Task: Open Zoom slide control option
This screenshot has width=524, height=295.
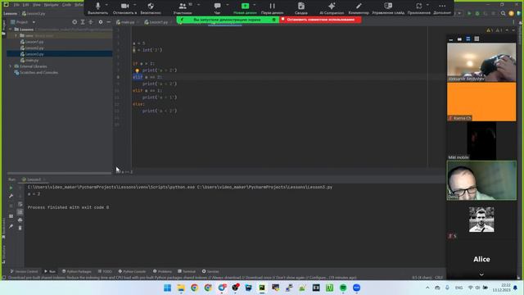Action: [388, 8]
